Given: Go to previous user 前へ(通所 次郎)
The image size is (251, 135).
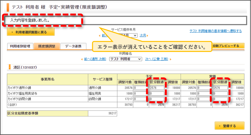Looking at the screenshot, I should pos(95,59).
